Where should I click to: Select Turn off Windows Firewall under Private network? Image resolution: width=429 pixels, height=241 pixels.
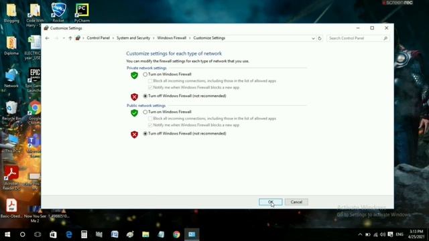click(x=145, y=96)
